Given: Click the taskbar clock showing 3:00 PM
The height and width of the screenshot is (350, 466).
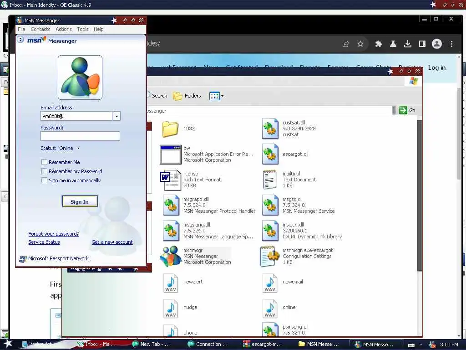Looking at the screenshot, I should point(449,345).
